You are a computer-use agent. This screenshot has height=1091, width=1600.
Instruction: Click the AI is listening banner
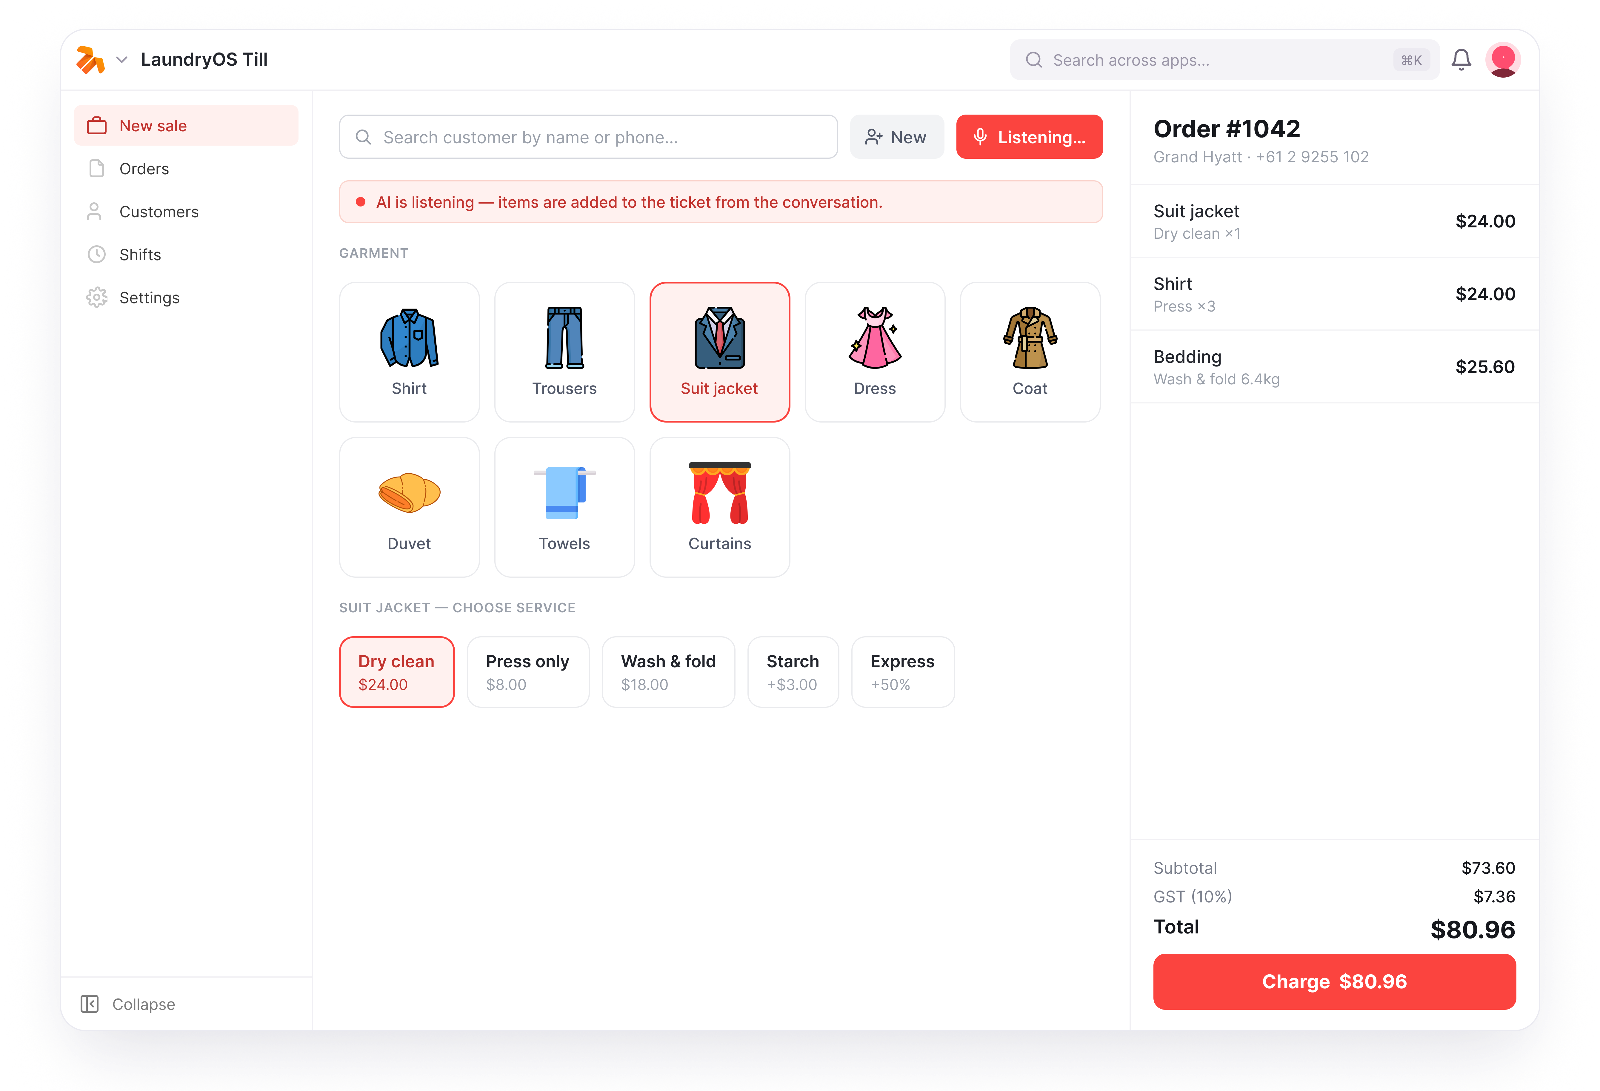click(x=721, y=202)
